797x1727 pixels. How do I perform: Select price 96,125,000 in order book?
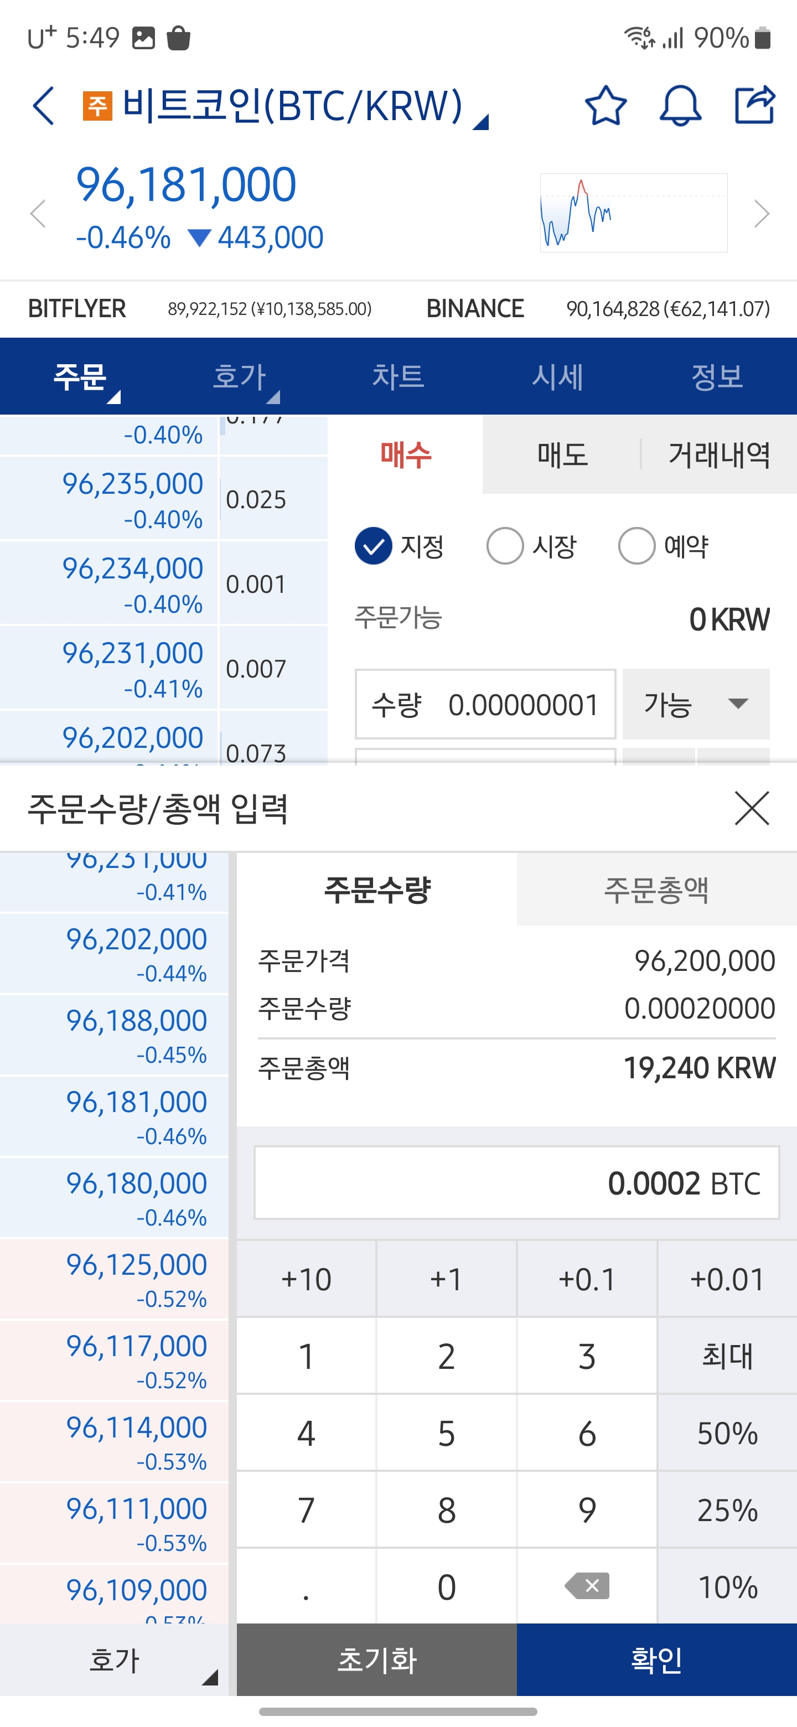pos(114,1279)
